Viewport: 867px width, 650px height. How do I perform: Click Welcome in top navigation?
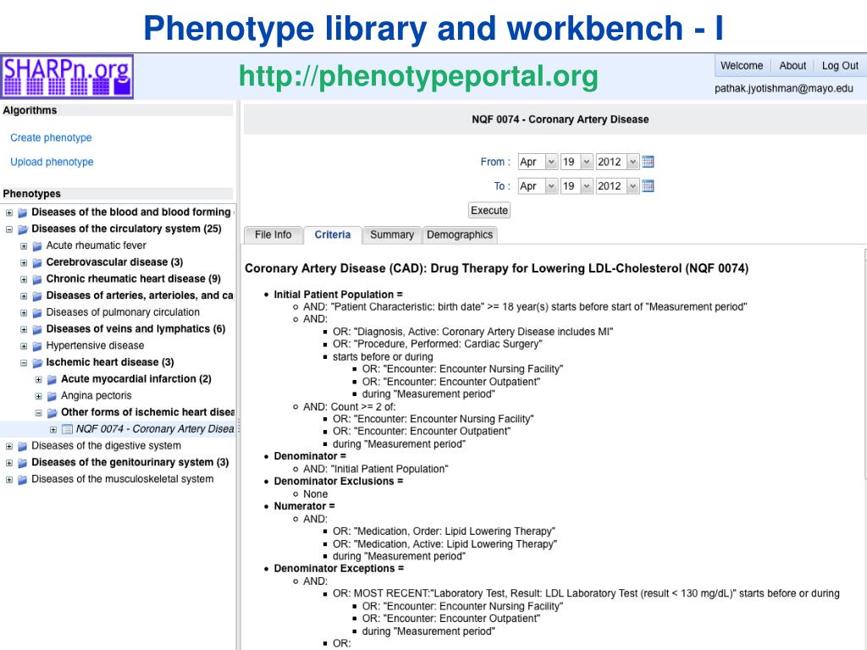point(742,66)
